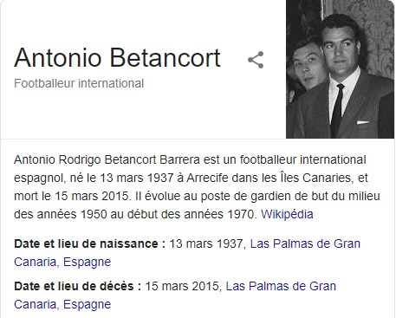
Task: Click the Espagne link in the décès row
Action: click(x=87, y=304)
